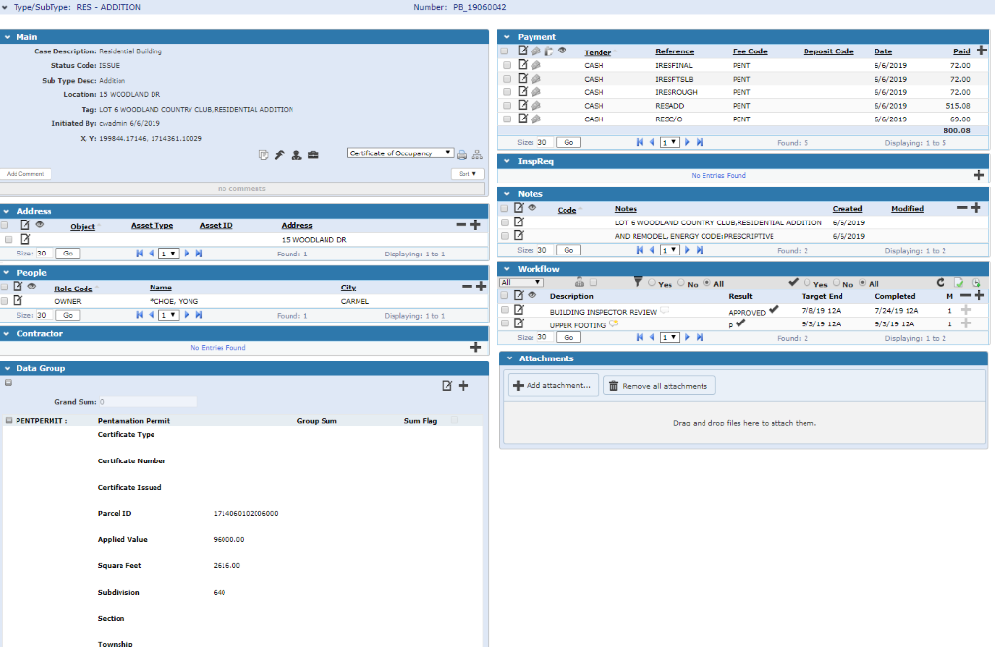
Task: Go to the next page in Payment pager
Action: (x=687, y=142)
